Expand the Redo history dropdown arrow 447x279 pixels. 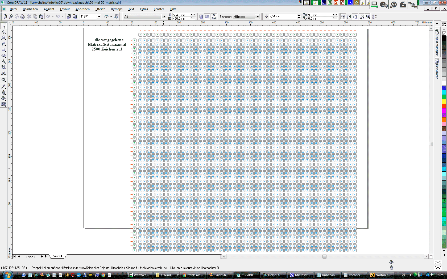pos(63,16)
